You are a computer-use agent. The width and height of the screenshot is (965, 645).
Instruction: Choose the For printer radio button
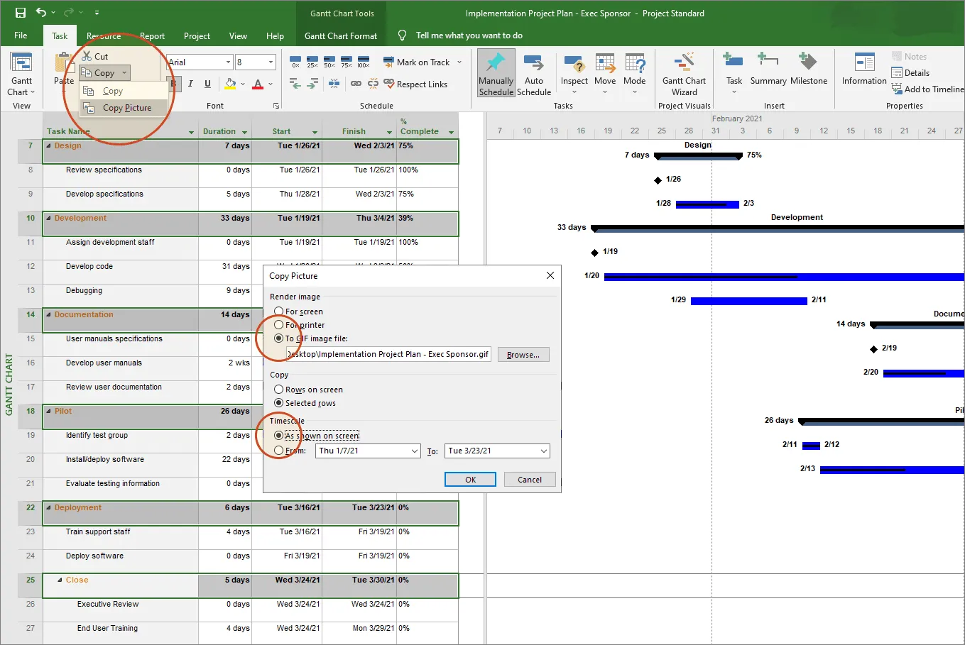pos(279,325)
